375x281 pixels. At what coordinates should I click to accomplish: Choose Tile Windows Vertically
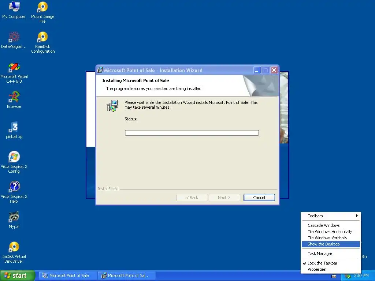(331, 238)
